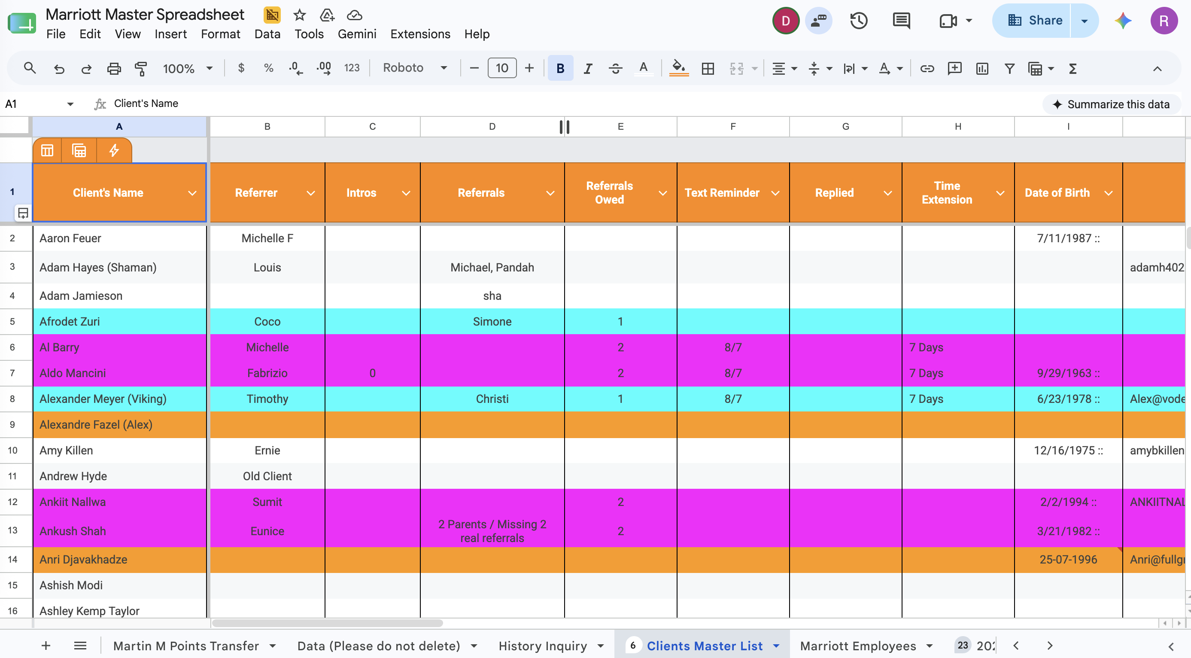Open Client's Name column filter dropdown

(x=192, y=193)
